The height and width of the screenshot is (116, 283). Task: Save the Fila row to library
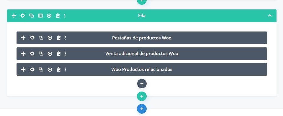click(x=49, y=16)
